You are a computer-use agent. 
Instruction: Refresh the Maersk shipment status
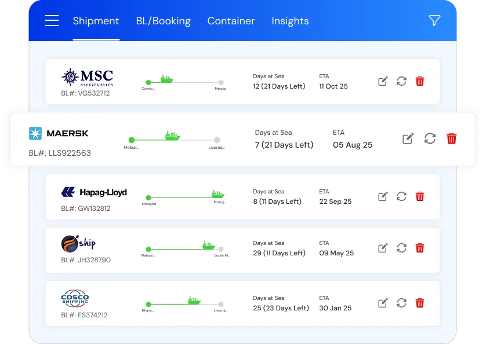[x=430, y=138]
